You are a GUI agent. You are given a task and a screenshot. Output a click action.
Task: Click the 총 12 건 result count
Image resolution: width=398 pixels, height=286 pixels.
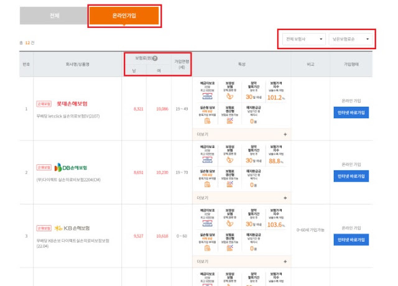coord(27,43)
